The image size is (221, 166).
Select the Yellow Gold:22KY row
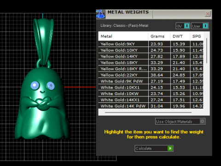pyautogui.click(x=151, y=75)
